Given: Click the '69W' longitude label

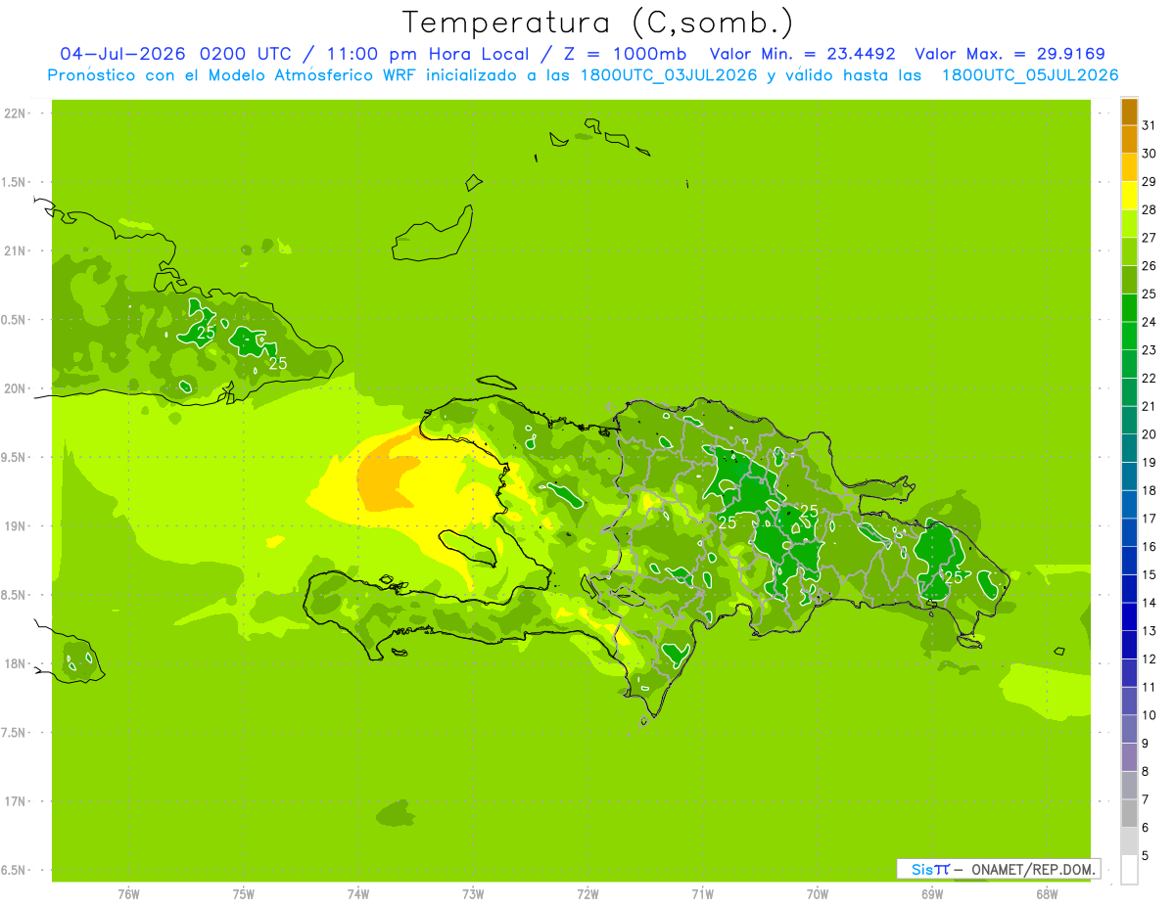Looking at the screenshot, I should 932,894.
